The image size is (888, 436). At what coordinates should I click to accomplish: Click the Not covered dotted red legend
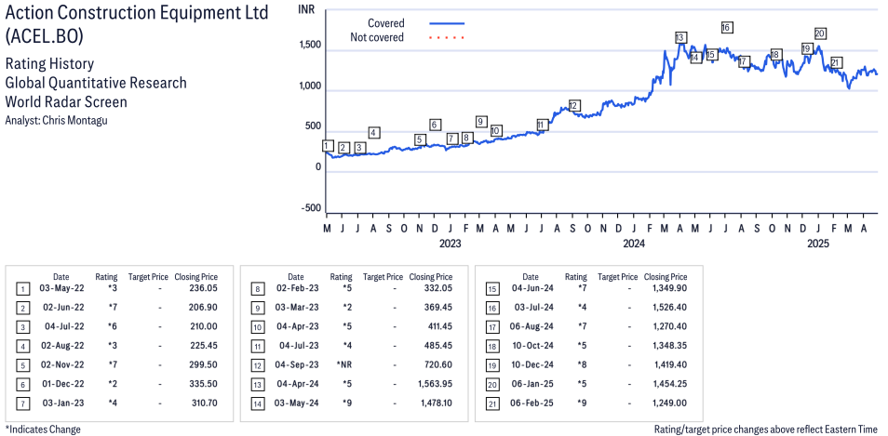pyautogui.click(x=447, y=38)
